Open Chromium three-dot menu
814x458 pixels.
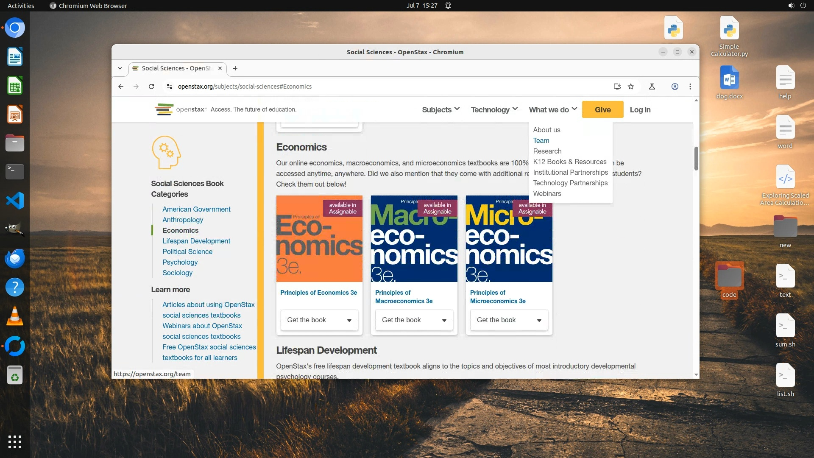(x=690, y=87)
